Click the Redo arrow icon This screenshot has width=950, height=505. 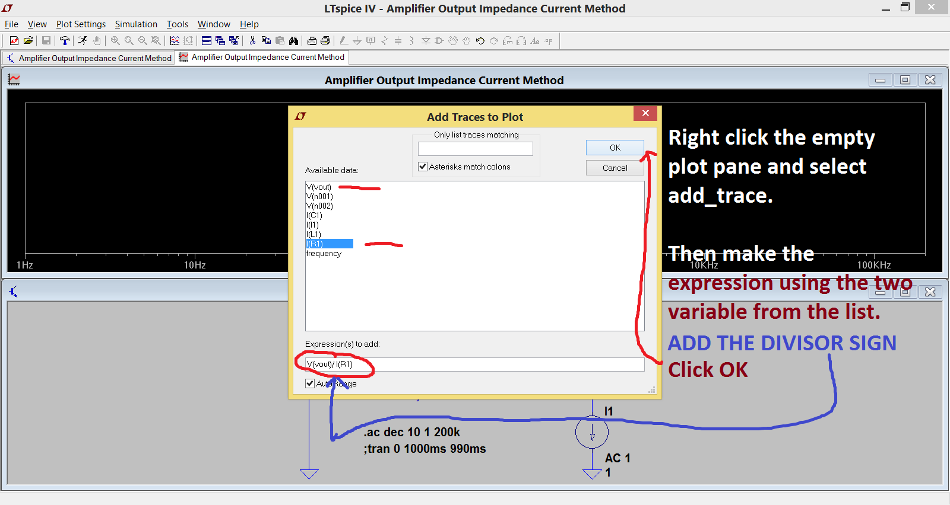point(494,40)
